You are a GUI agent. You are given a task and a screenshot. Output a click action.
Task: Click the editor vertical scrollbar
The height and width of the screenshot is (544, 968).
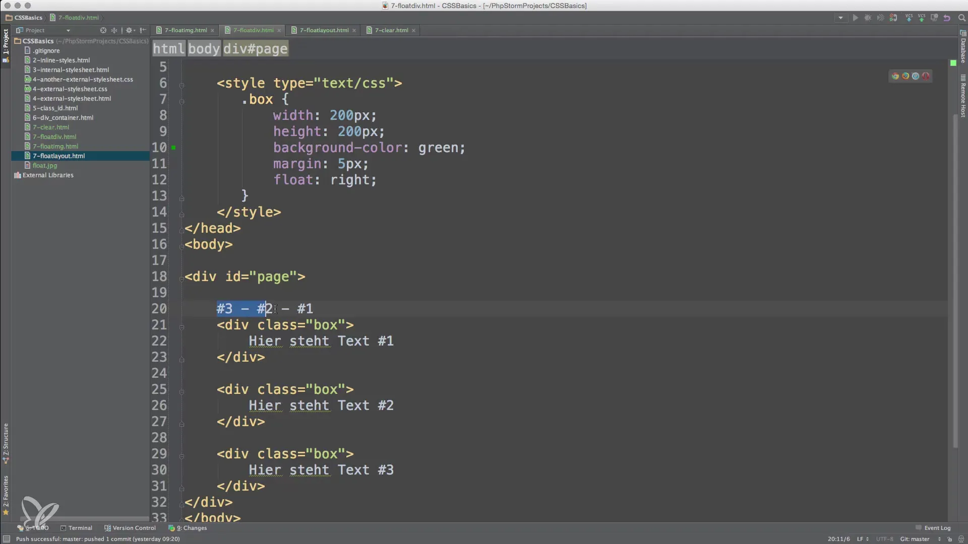click(955, 282)
